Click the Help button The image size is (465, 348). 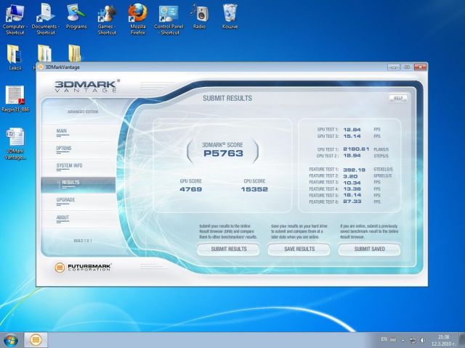[398, 99]
